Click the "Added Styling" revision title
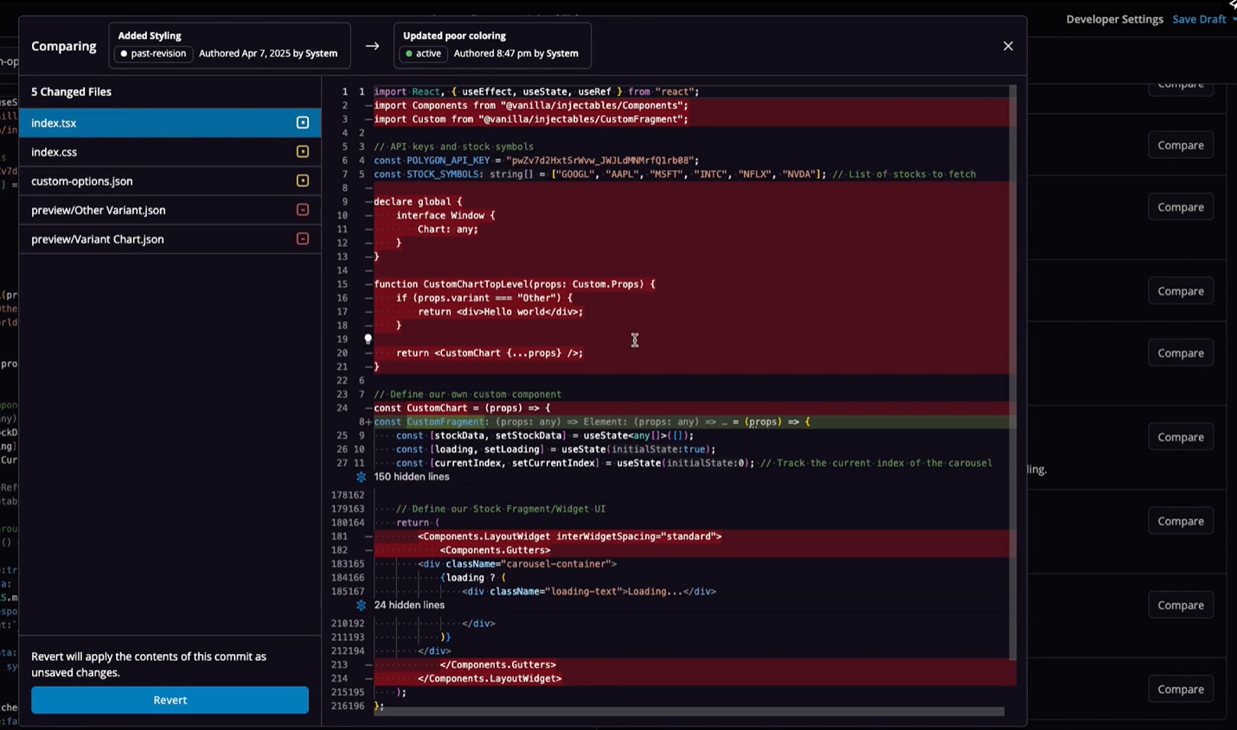This screenshot has width=1237, height=730. click(x=150, y=35)
